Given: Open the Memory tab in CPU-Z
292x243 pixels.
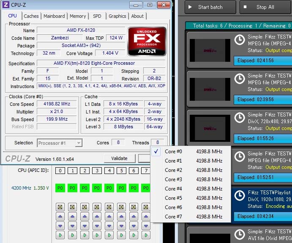Looking at the screenshot, I should [78, 16].
